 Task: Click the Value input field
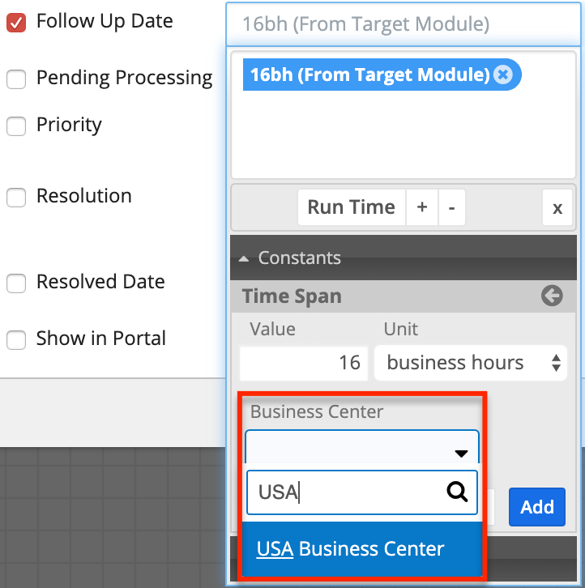coord(304,363)
